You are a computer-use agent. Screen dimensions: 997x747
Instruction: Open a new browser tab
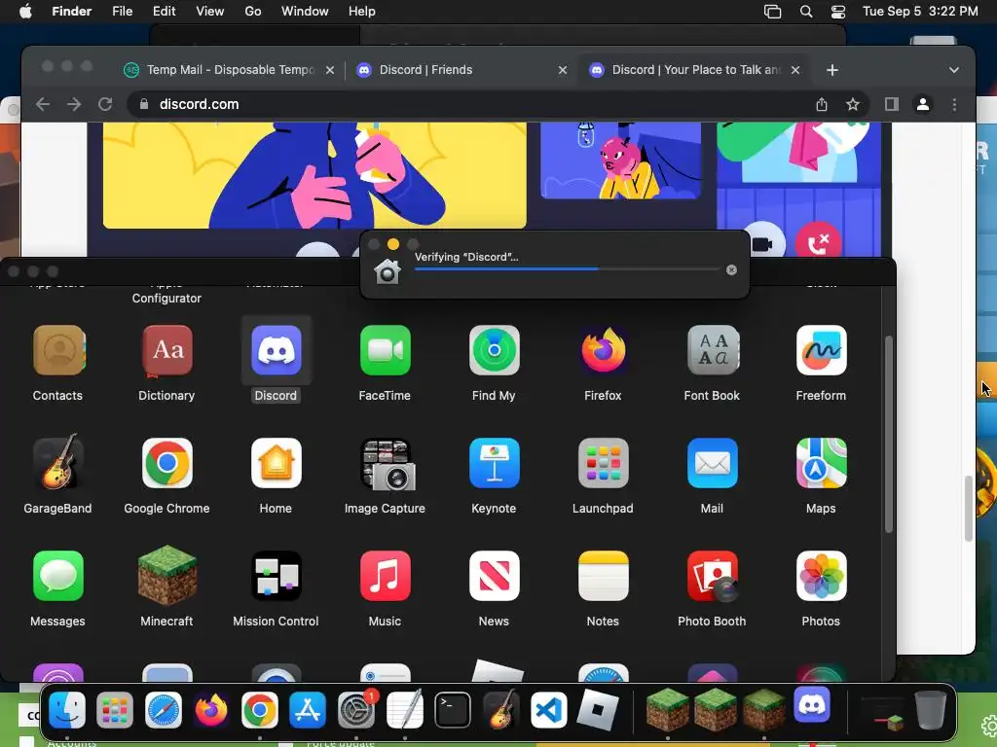pos(831,70)
